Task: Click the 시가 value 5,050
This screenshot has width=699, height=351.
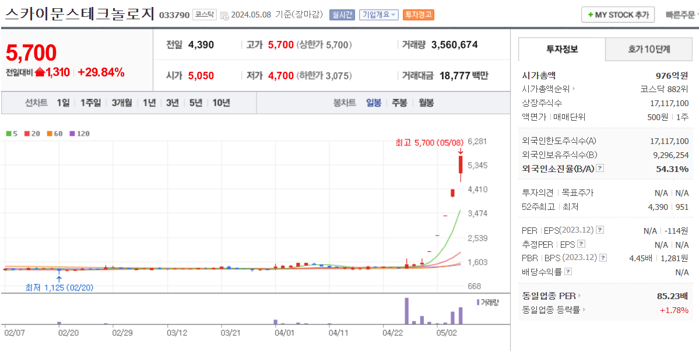Action: (201, 76)
